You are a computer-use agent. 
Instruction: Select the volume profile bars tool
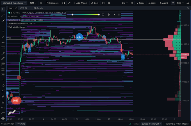point(3,97)
